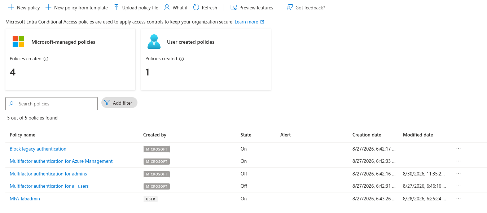
Task: Click info icon beside Microsoft-managed Policies created
Action: click(x=46, y=59)
